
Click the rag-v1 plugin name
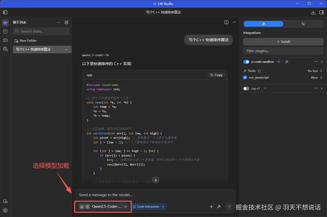(x=255, y=88)
